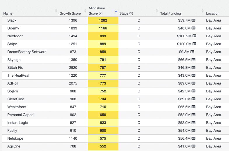Select Growth Score value 2075

click(73, 83)
